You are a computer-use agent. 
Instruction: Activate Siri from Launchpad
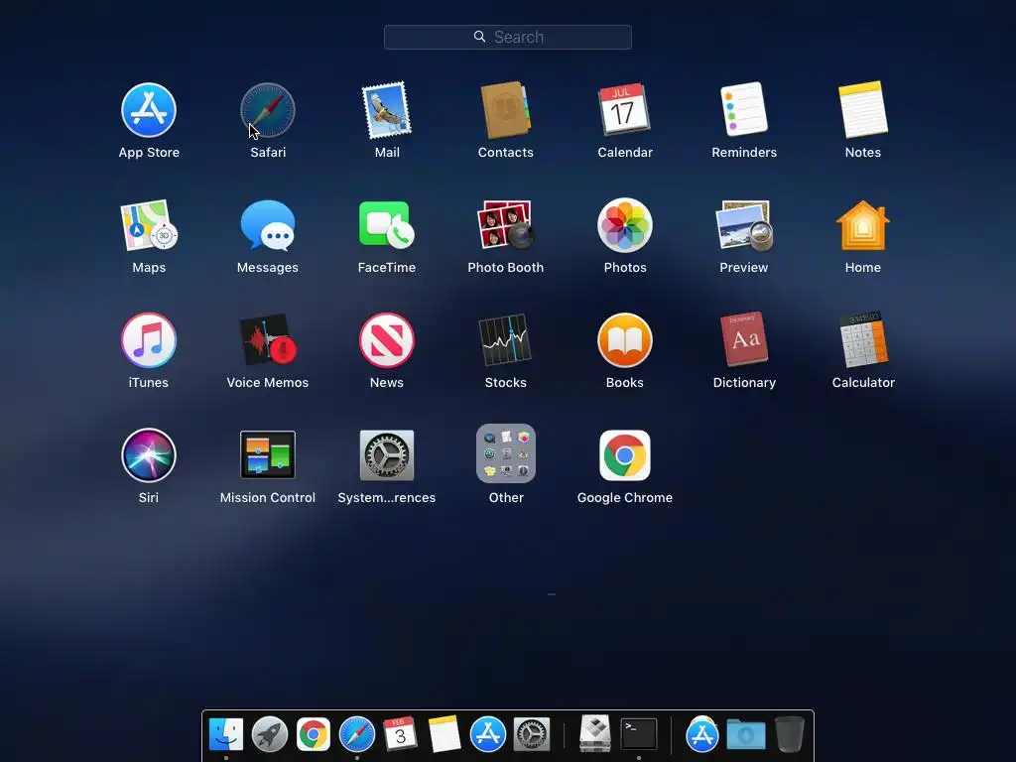[149, 455]
